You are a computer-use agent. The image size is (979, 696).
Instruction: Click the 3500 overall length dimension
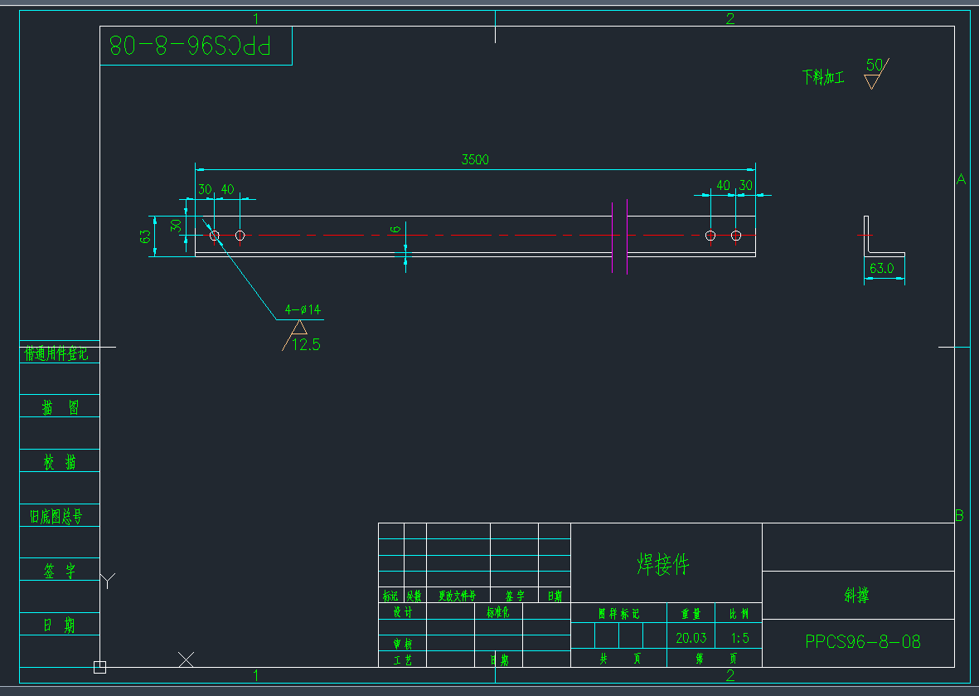point(474,160)
